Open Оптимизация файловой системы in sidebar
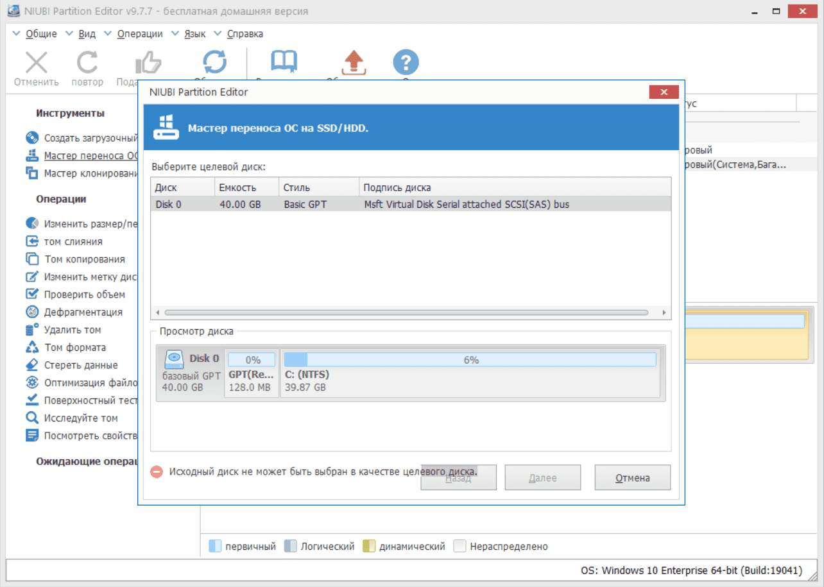 click(90, 383)
